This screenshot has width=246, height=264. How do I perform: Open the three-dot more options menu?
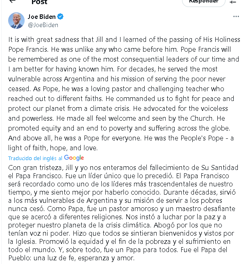[x=236, y=16]
